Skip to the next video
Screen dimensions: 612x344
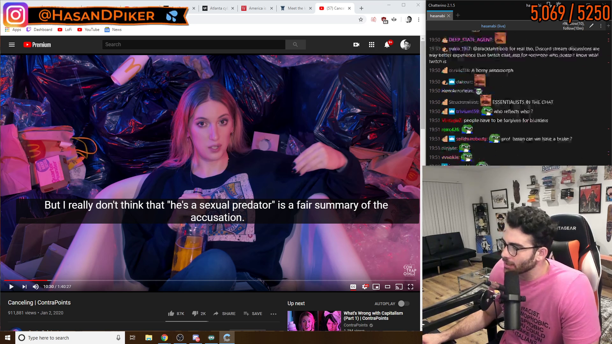(x=24, y=287)
